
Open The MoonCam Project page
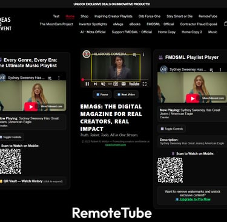click(56, 24)
